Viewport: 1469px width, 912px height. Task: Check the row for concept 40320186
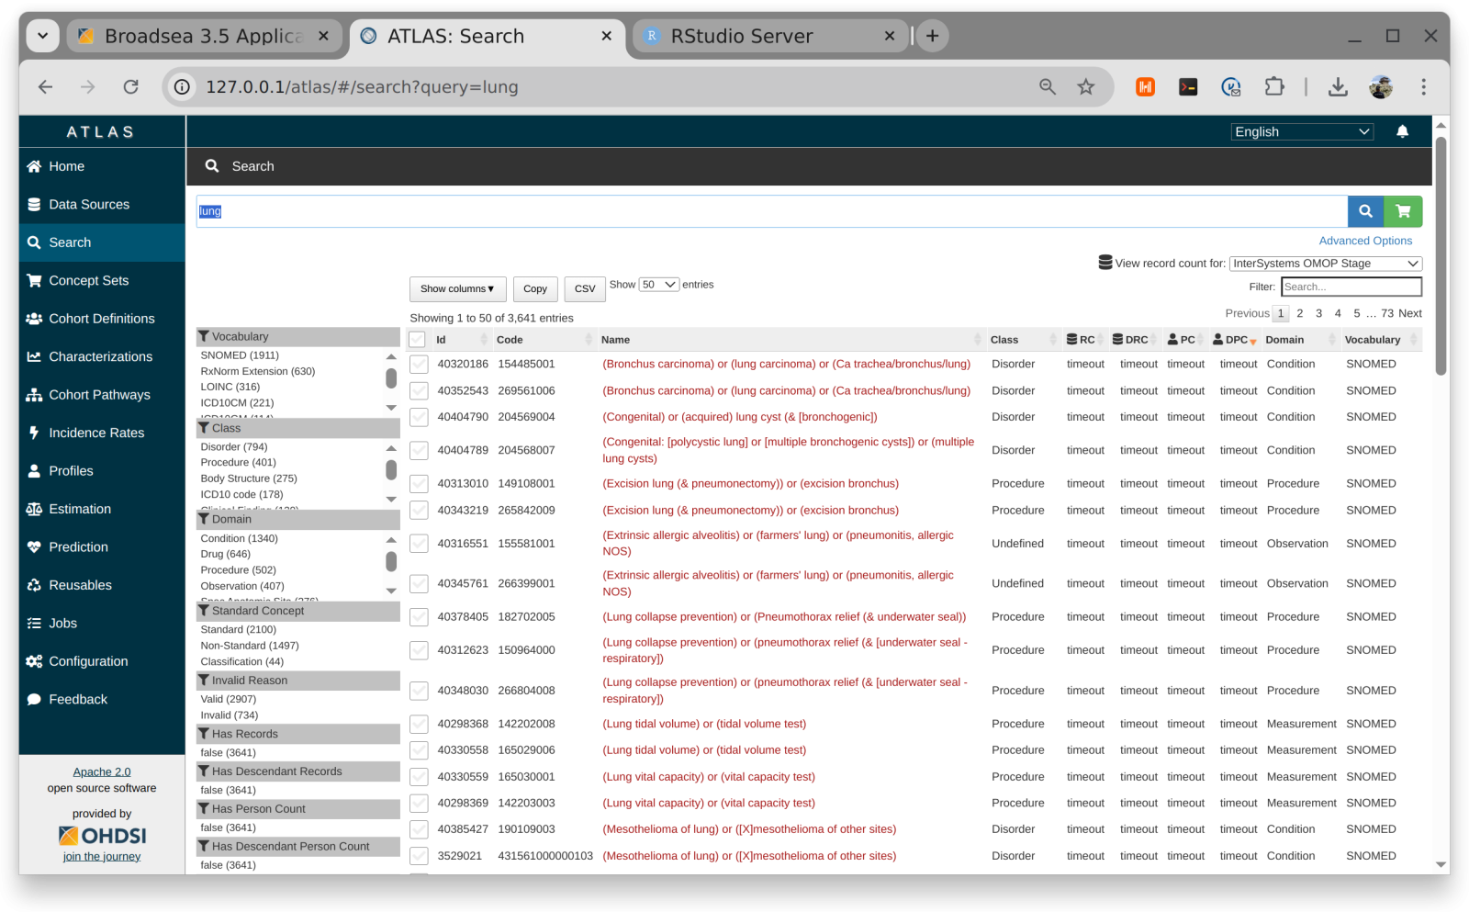(x=420, y=365)
